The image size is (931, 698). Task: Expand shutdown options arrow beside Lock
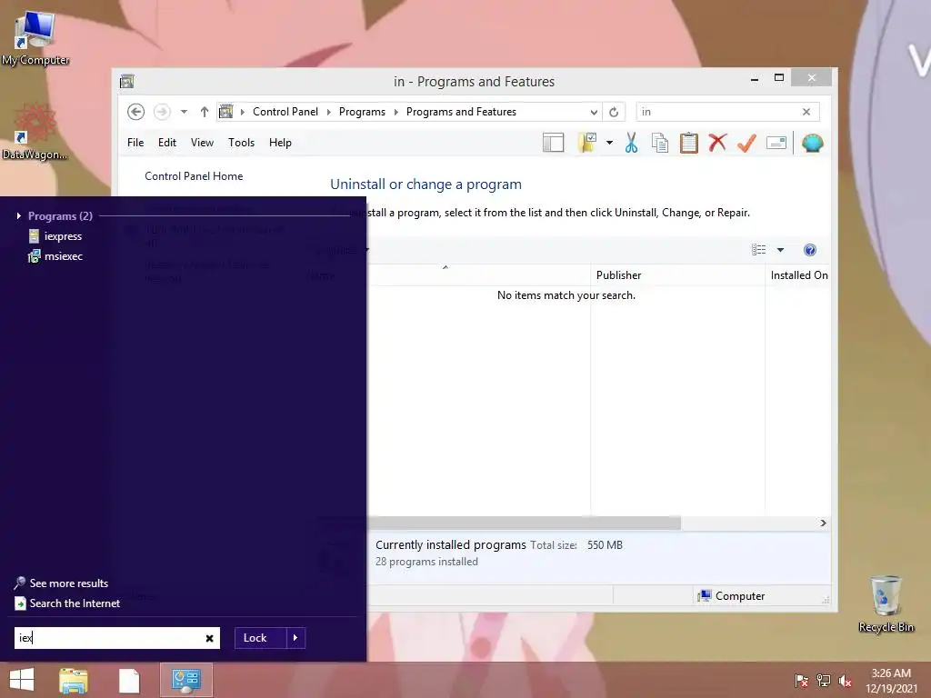(x=295, y=638)
